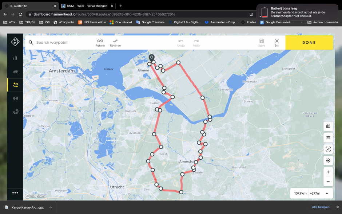Open the map style layers button
The image size is (342, 214).
(x=328, y=126)
